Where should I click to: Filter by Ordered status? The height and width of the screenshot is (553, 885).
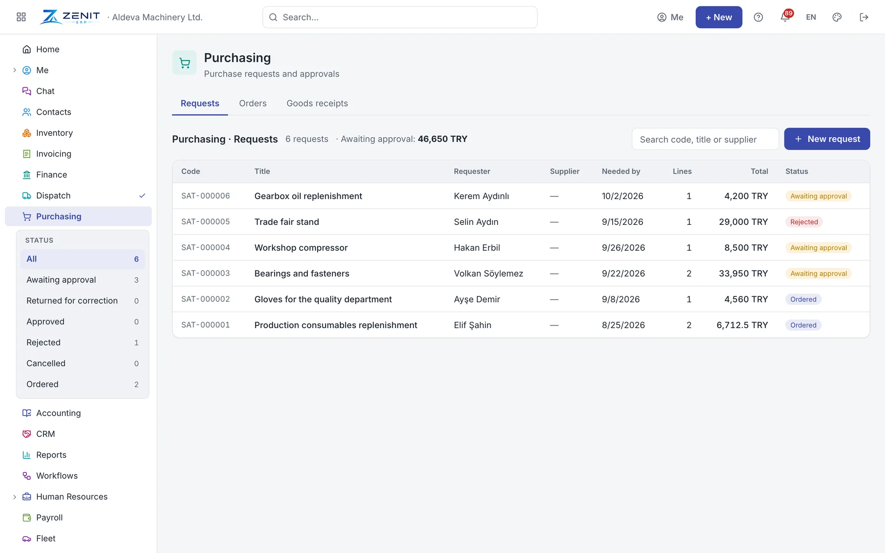click(x=83, y=384)
